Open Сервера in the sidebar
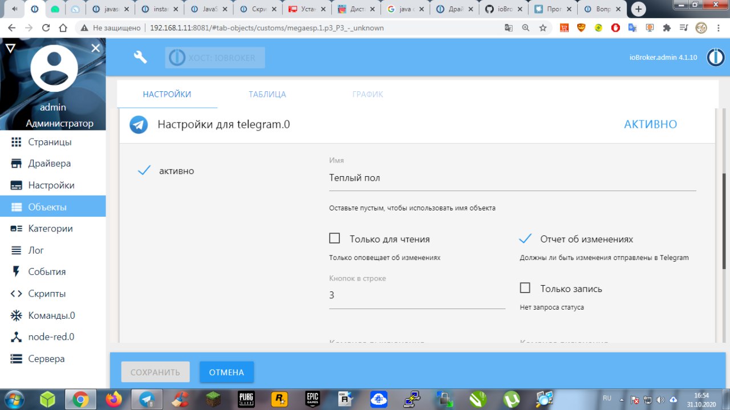The image size is (730, 410). coord(53,359)
